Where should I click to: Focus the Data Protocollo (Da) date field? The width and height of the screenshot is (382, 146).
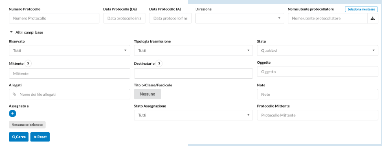pos(124,18)
